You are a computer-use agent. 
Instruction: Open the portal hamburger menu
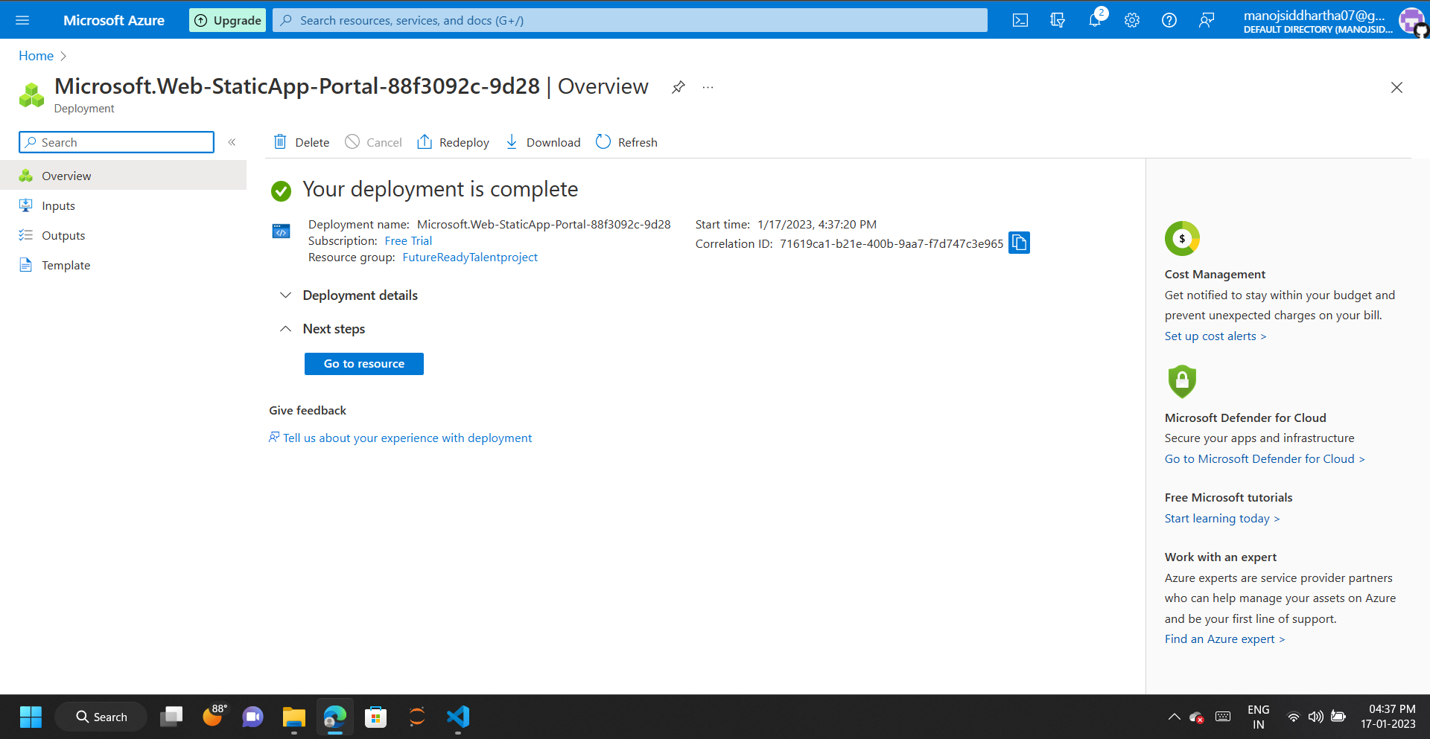point(22,20)
